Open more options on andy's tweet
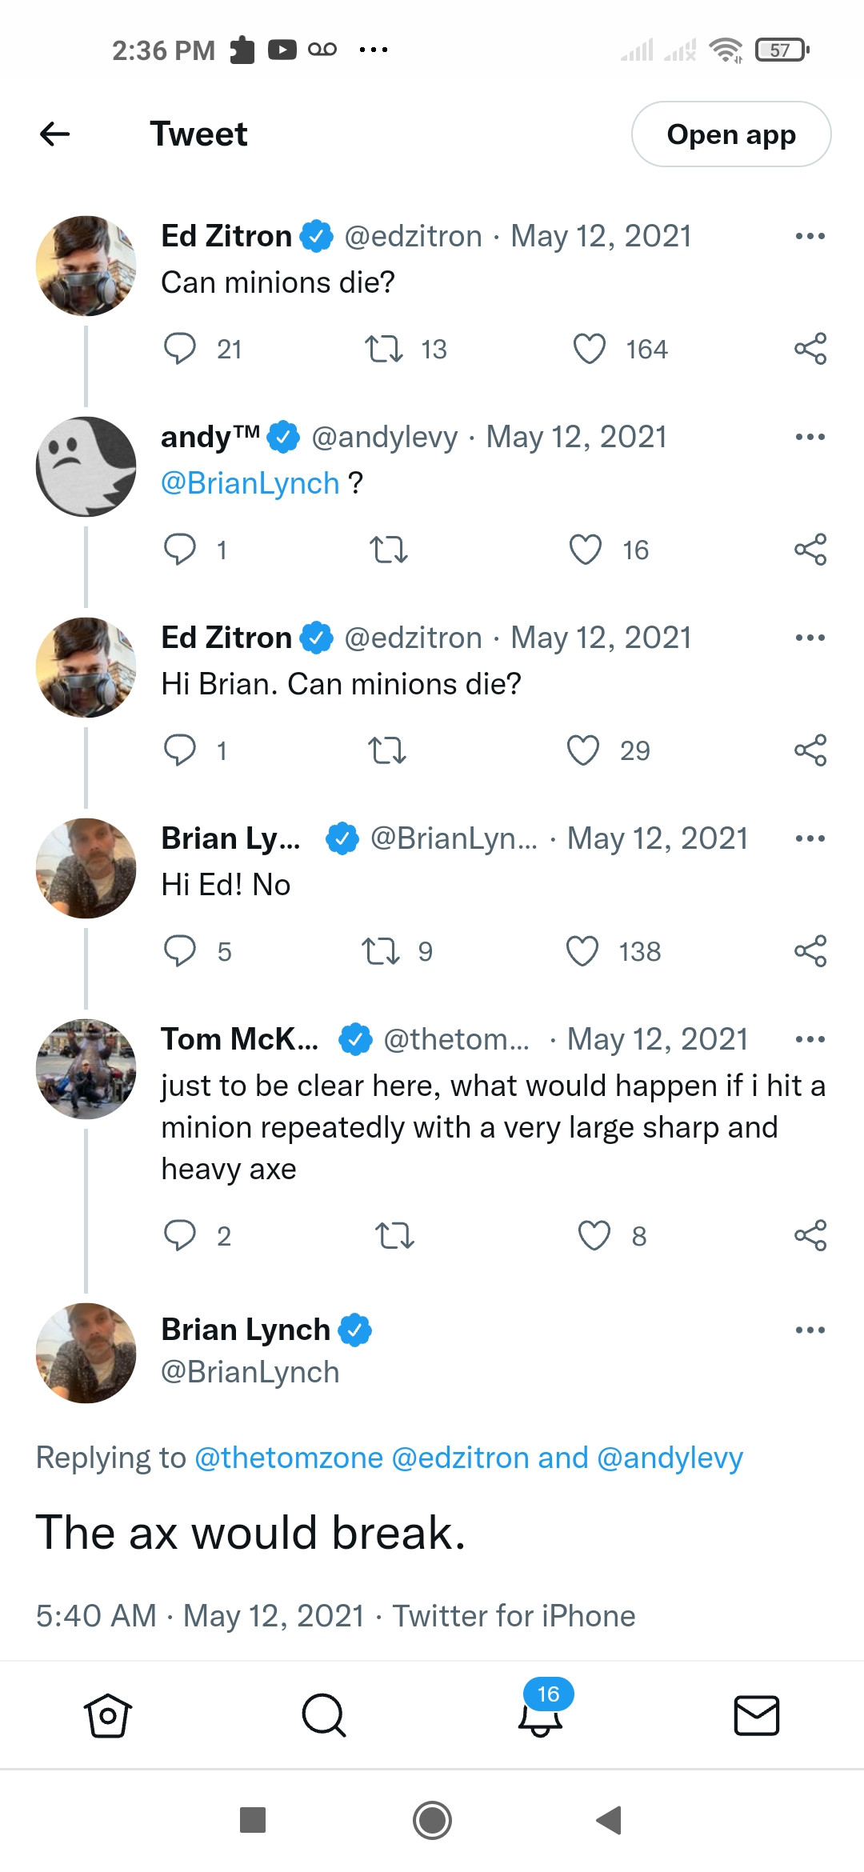Screen dimensions: 864x1872 tap(810, 437)
